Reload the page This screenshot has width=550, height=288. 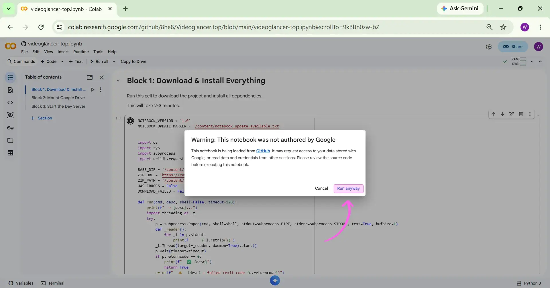[41, 27]
